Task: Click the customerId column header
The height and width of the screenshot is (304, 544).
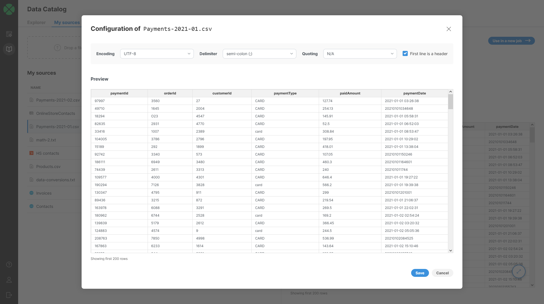Action: point(222,93)
